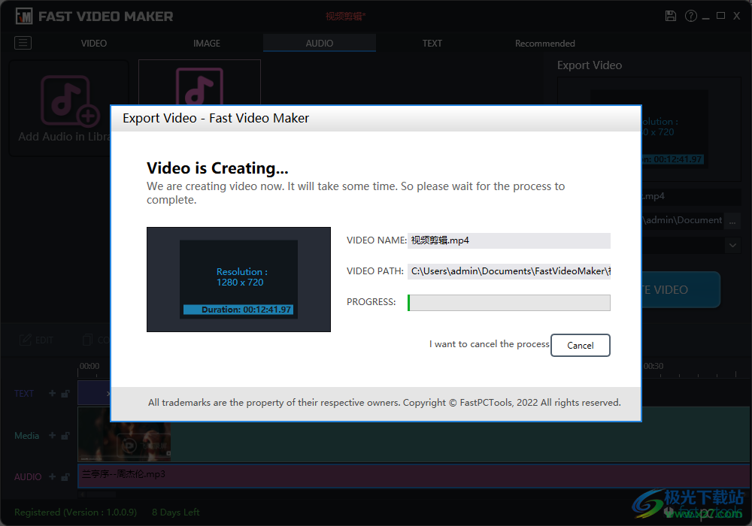Switch to the AUDIO tab
This screenshot has height=526, width=752.
[x=320, y=43]
